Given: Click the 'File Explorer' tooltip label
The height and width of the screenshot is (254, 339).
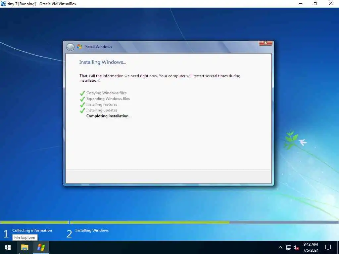Looking at the screenshot, I should (x=25, y=237).
